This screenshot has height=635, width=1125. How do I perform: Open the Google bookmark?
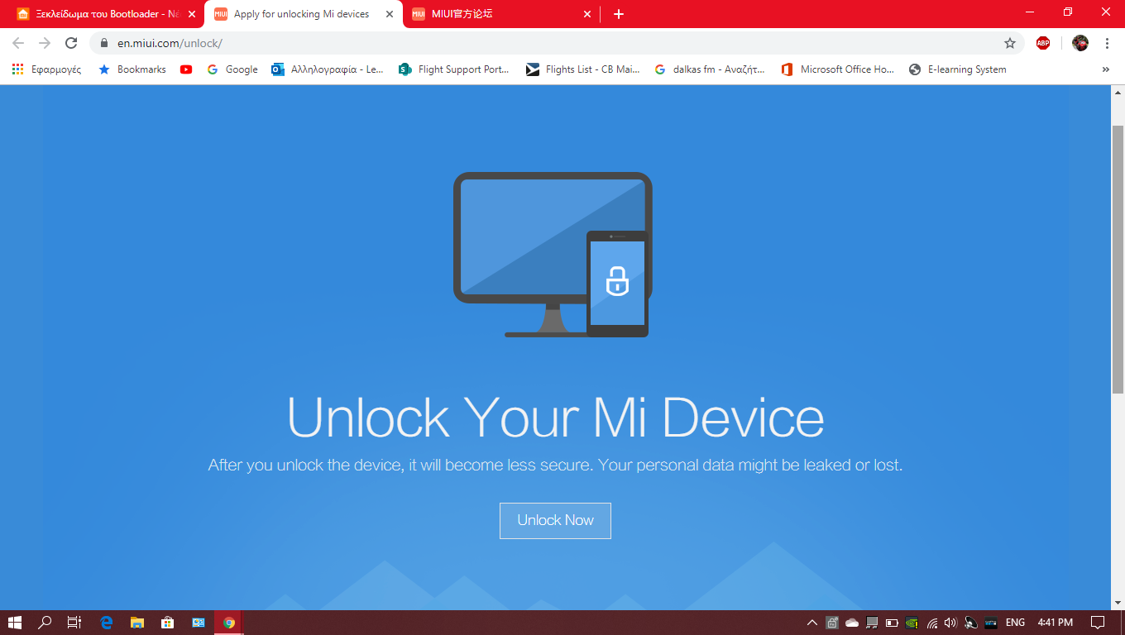[232, 69]
